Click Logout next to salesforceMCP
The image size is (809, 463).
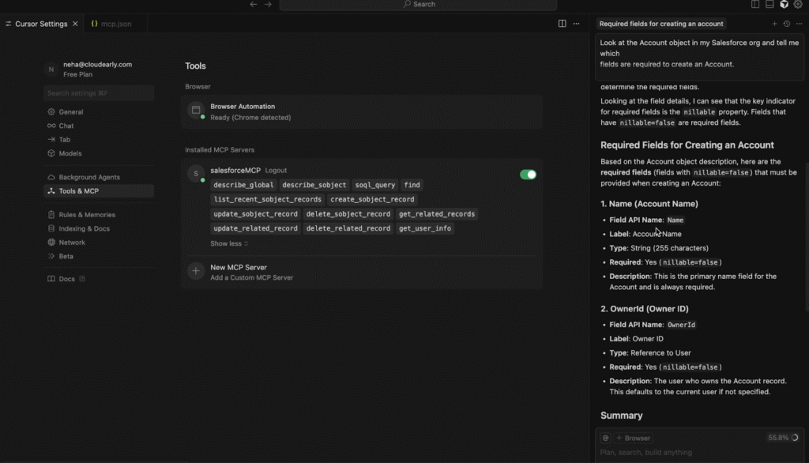[276, 171]
